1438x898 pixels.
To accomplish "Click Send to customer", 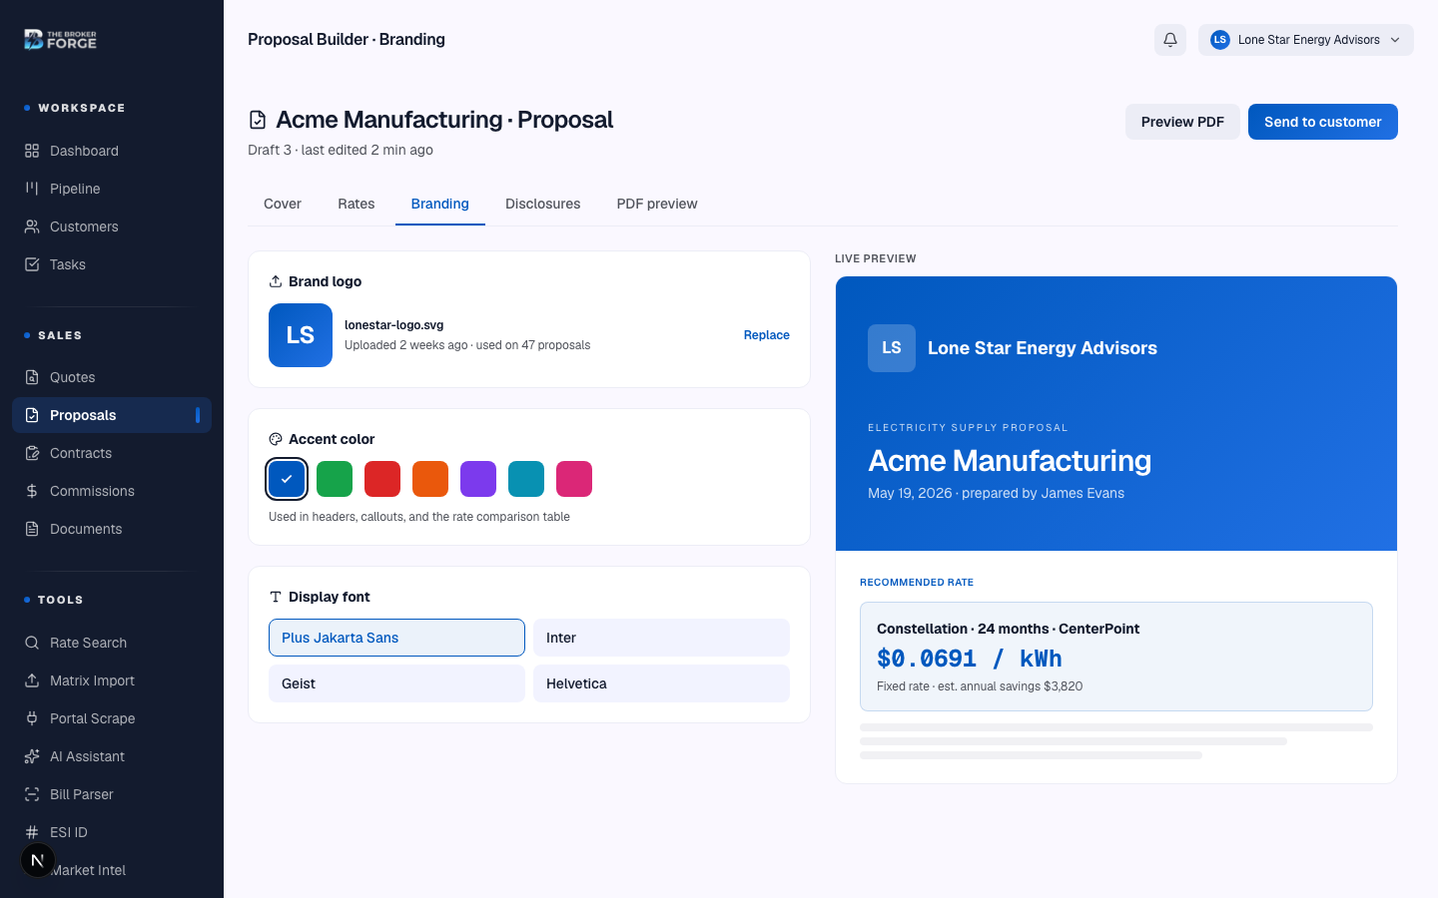I will 1323,122.
